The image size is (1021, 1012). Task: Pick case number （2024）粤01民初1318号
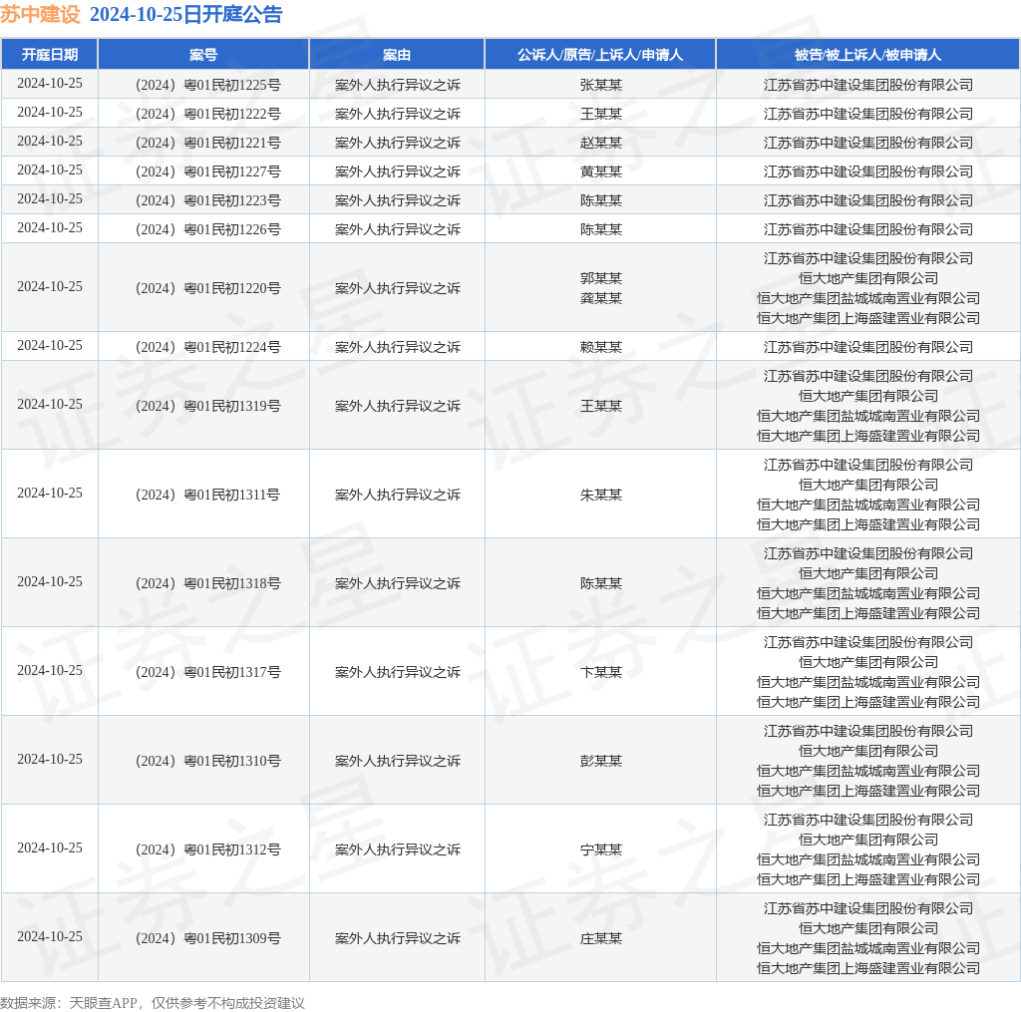click(207, 583)
